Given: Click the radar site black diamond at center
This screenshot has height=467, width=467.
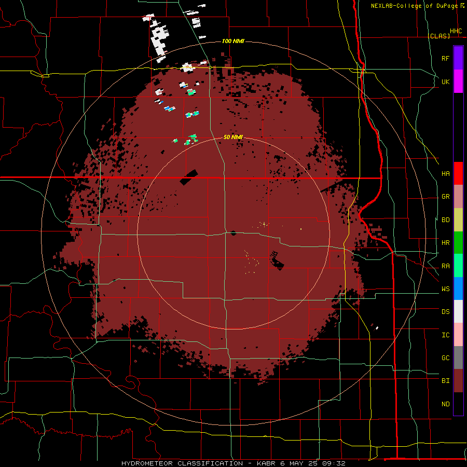Looking at the screenshot, I should (x=233, y=232).
